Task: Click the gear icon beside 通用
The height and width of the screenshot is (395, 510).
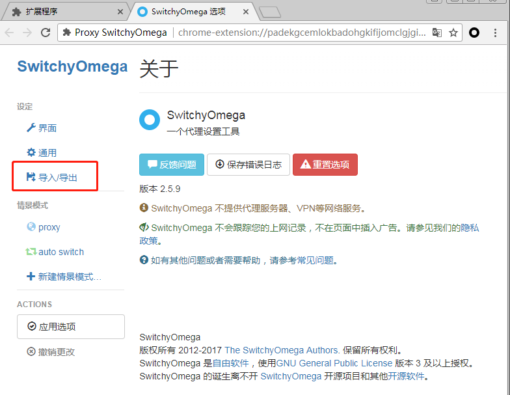Action: tap(31, 152)
